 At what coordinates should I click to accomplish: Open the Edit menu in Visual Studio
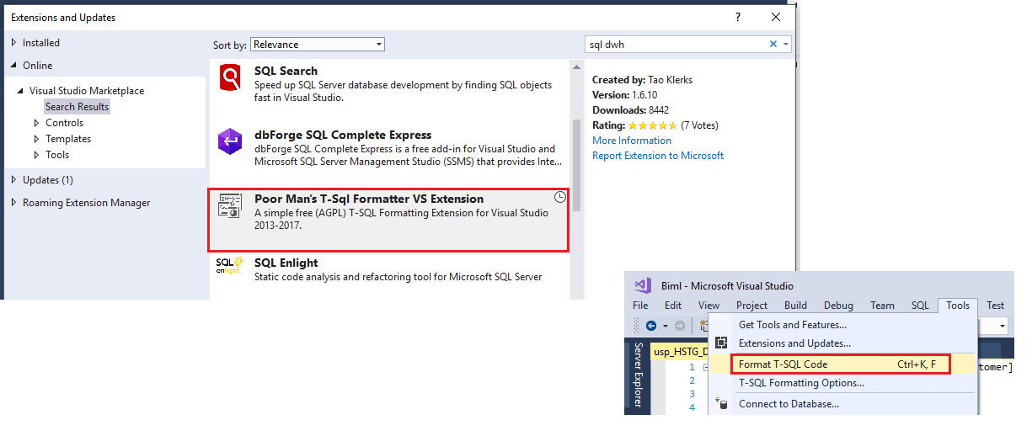tap(673, 306)
